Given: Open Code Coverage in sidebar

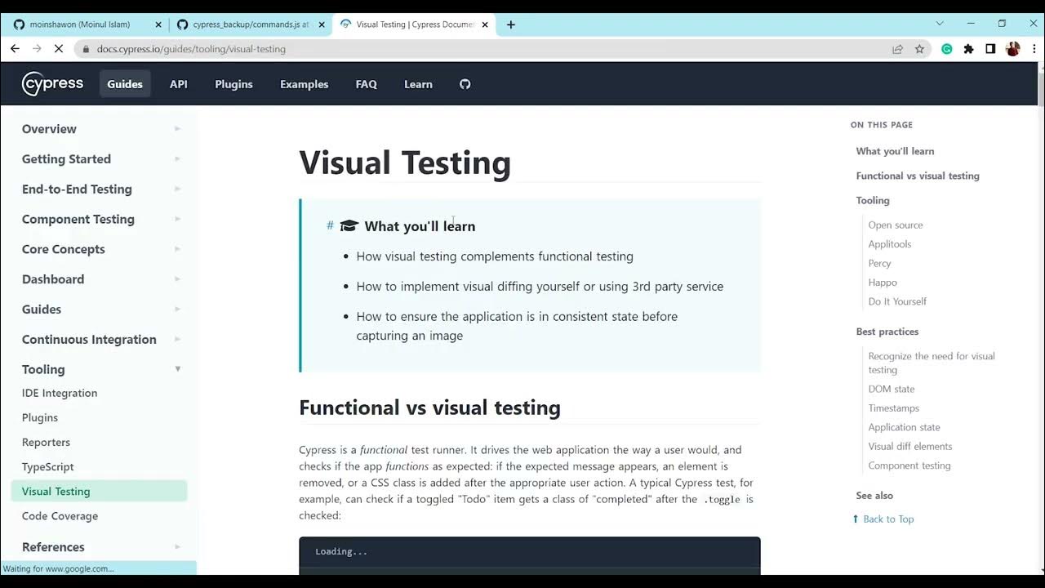Looking at the screenshot, I should click(60, 515).
